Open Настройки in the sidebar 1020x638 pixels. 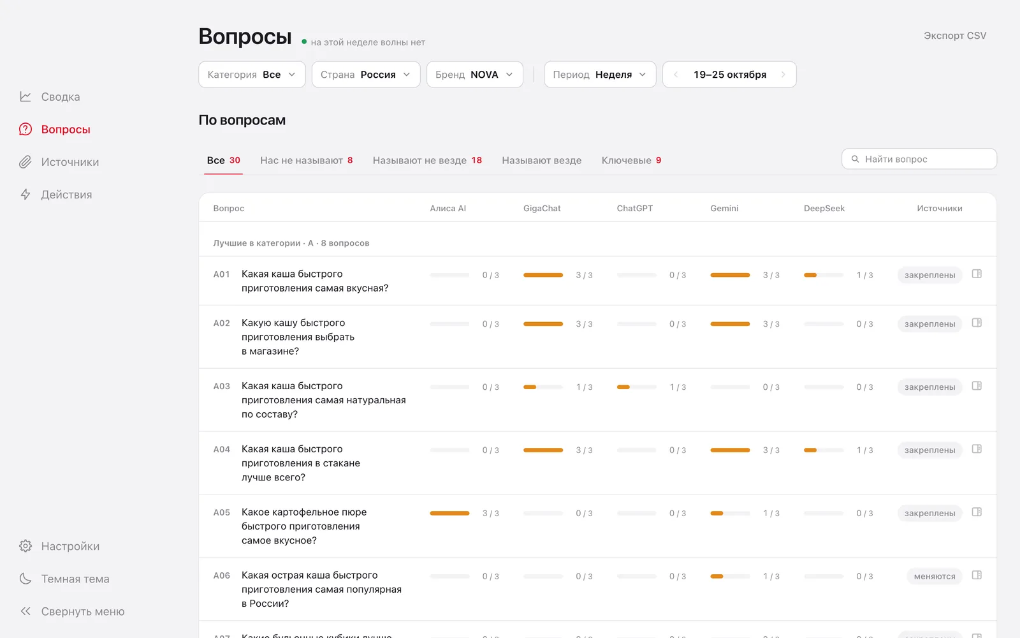70,546
